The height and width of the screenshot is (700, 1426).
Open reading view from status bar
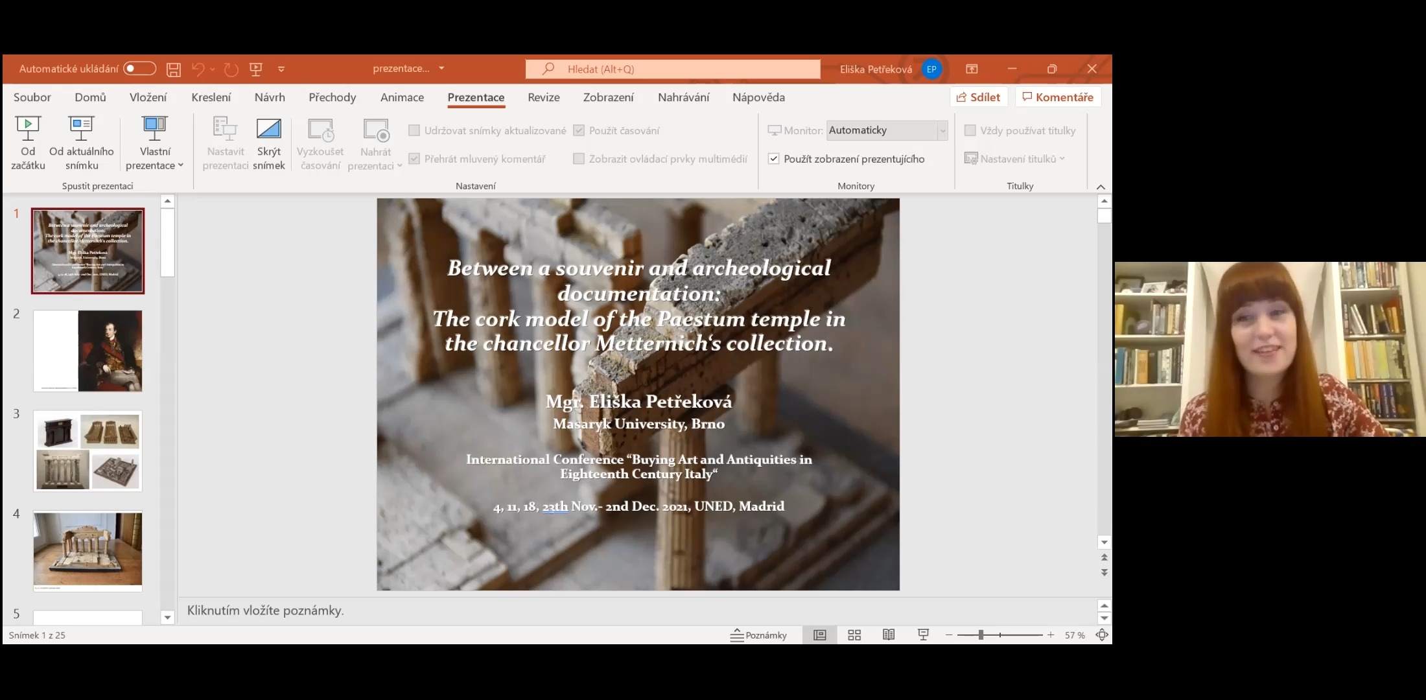[x=889, y=635]
